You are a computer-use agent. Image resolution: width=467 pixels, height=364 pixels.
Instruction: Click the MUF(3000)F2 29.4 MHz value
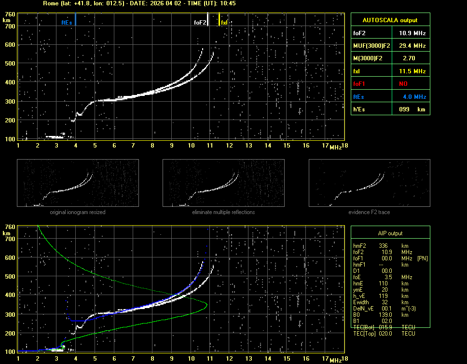pyautogui.click(x=412, y=46)
